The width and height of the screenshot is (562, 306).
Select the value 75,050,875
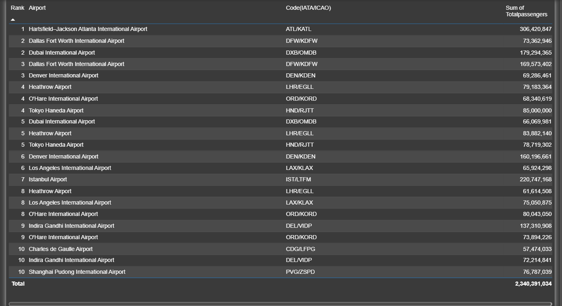point(537,203)
